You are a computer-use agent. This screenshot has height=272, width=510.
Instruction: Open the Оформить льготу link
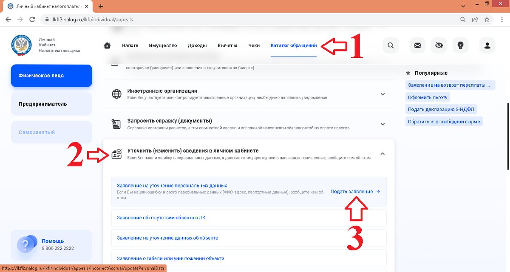(x=427, y=97)
